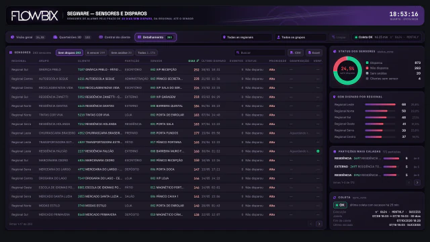Click the FLOWBIX logo in the header
Image resolution: width=430 pixels, height=242 pixels.
click(x=34, y=15)
